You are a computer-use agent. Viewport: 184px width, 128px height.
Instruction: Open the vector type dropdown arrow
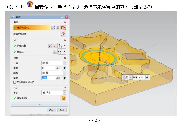coord(65,46)
